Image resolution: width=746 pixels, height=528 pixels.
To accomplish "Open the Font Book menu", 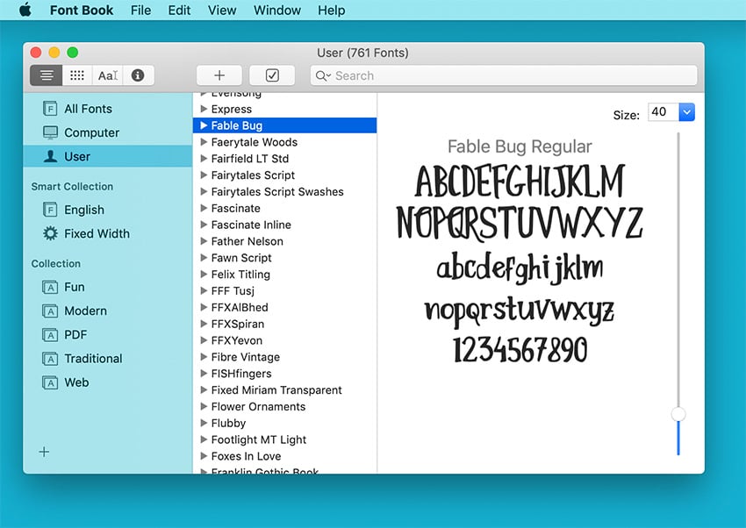I will click(82, 10).
